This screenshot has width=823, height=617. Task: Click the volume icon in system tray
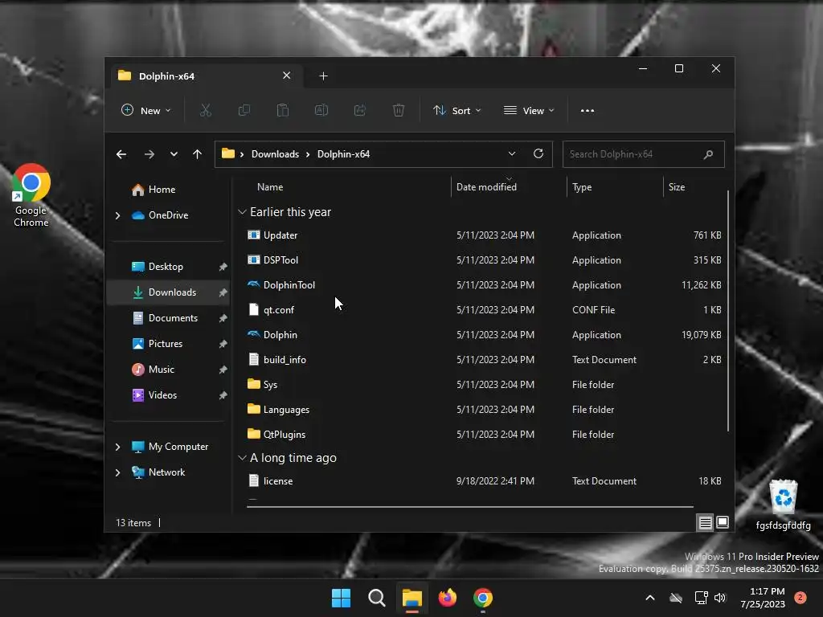coord(720,598)
